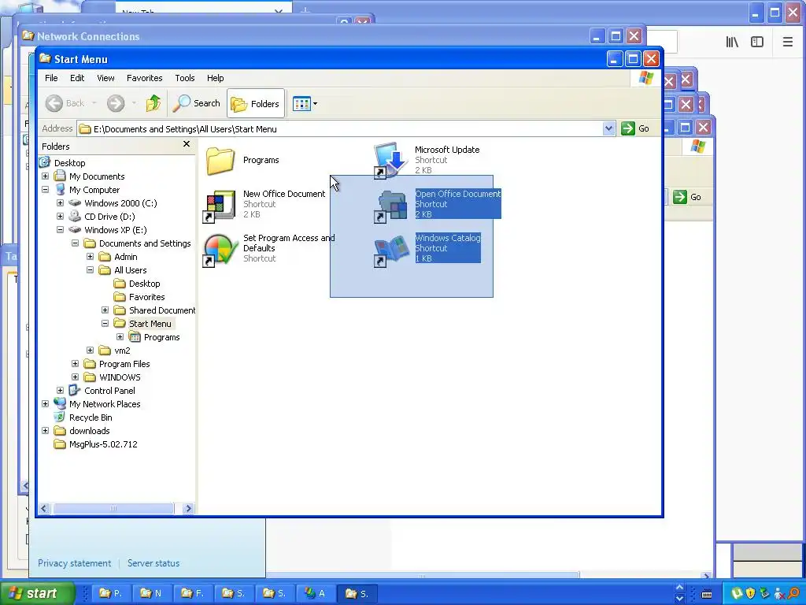Toggle the browser sidebar icon
This screenshot has height=605, width=806.
click(757, 43)
